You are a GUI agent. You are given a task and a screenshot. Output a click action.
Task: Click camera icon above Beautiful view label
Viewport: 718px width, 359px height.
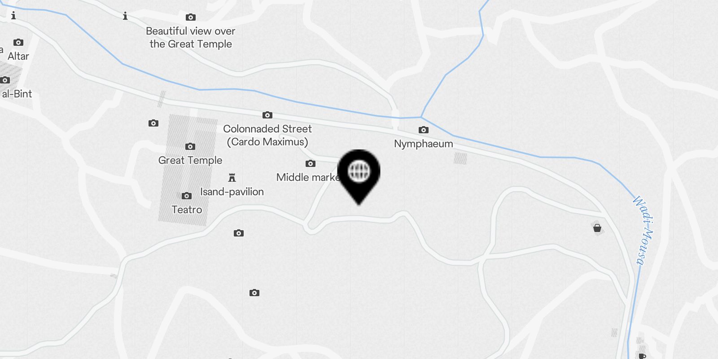tap(191, 17)
